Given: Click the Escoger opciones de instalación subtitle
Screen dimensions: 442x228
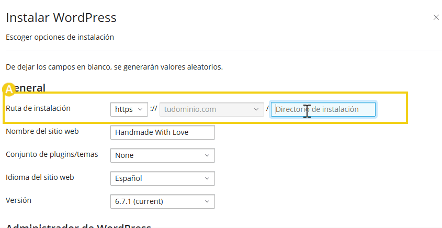Looking at the screenshot, I should pos(60,37).
